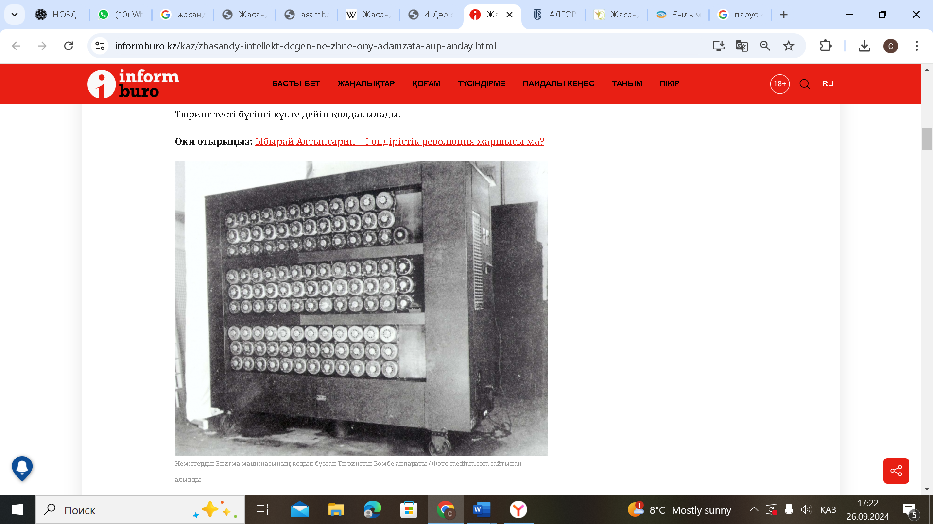
Task: Click the install app icon in address bar
Action: coord(718,46)
